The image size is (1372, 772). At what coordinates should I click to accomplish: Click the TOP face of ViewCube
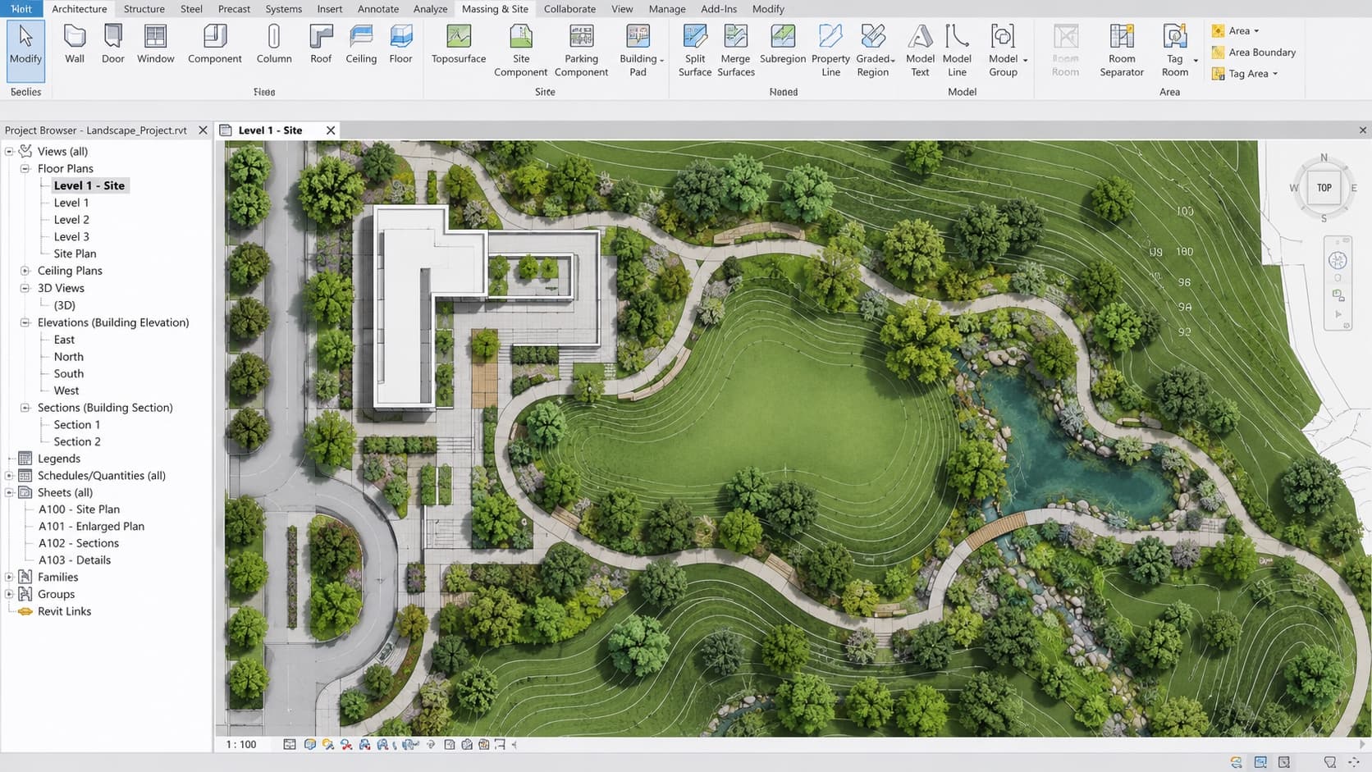click(1324, 188)
